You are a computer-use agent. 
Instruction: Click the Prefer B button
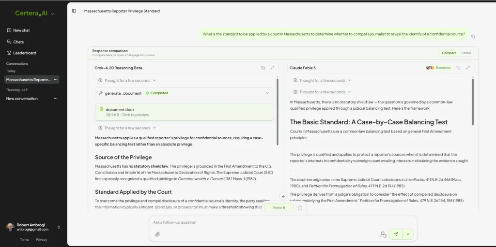pos(279,208)
